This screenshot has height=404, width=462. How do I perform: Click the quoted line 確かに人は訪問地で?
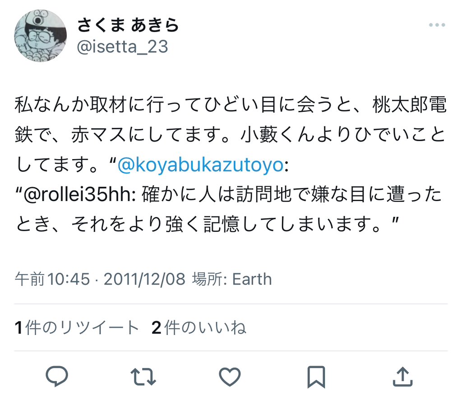pyautogui.click(x=292, y=195)
